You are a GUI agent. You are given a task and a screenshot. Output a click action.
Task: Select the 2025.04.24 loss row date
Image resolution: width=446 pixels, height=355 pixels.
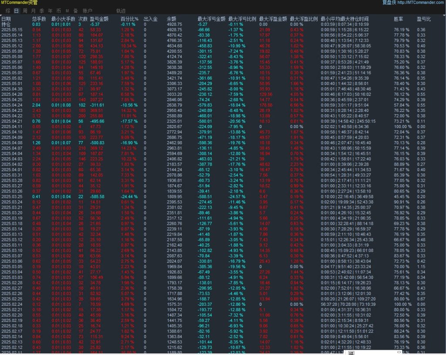coord(11,105)
